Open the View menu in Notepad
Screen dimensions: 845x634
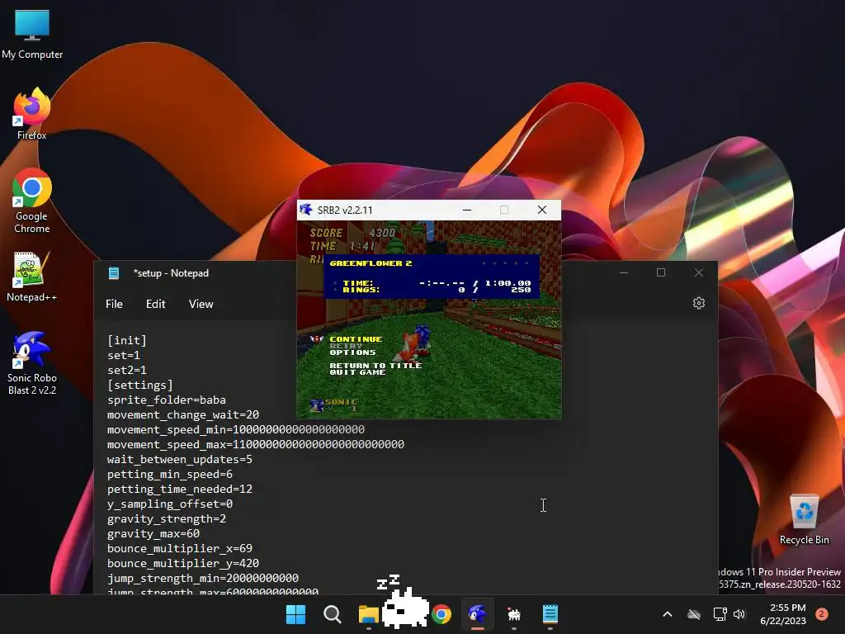point(201,304)
